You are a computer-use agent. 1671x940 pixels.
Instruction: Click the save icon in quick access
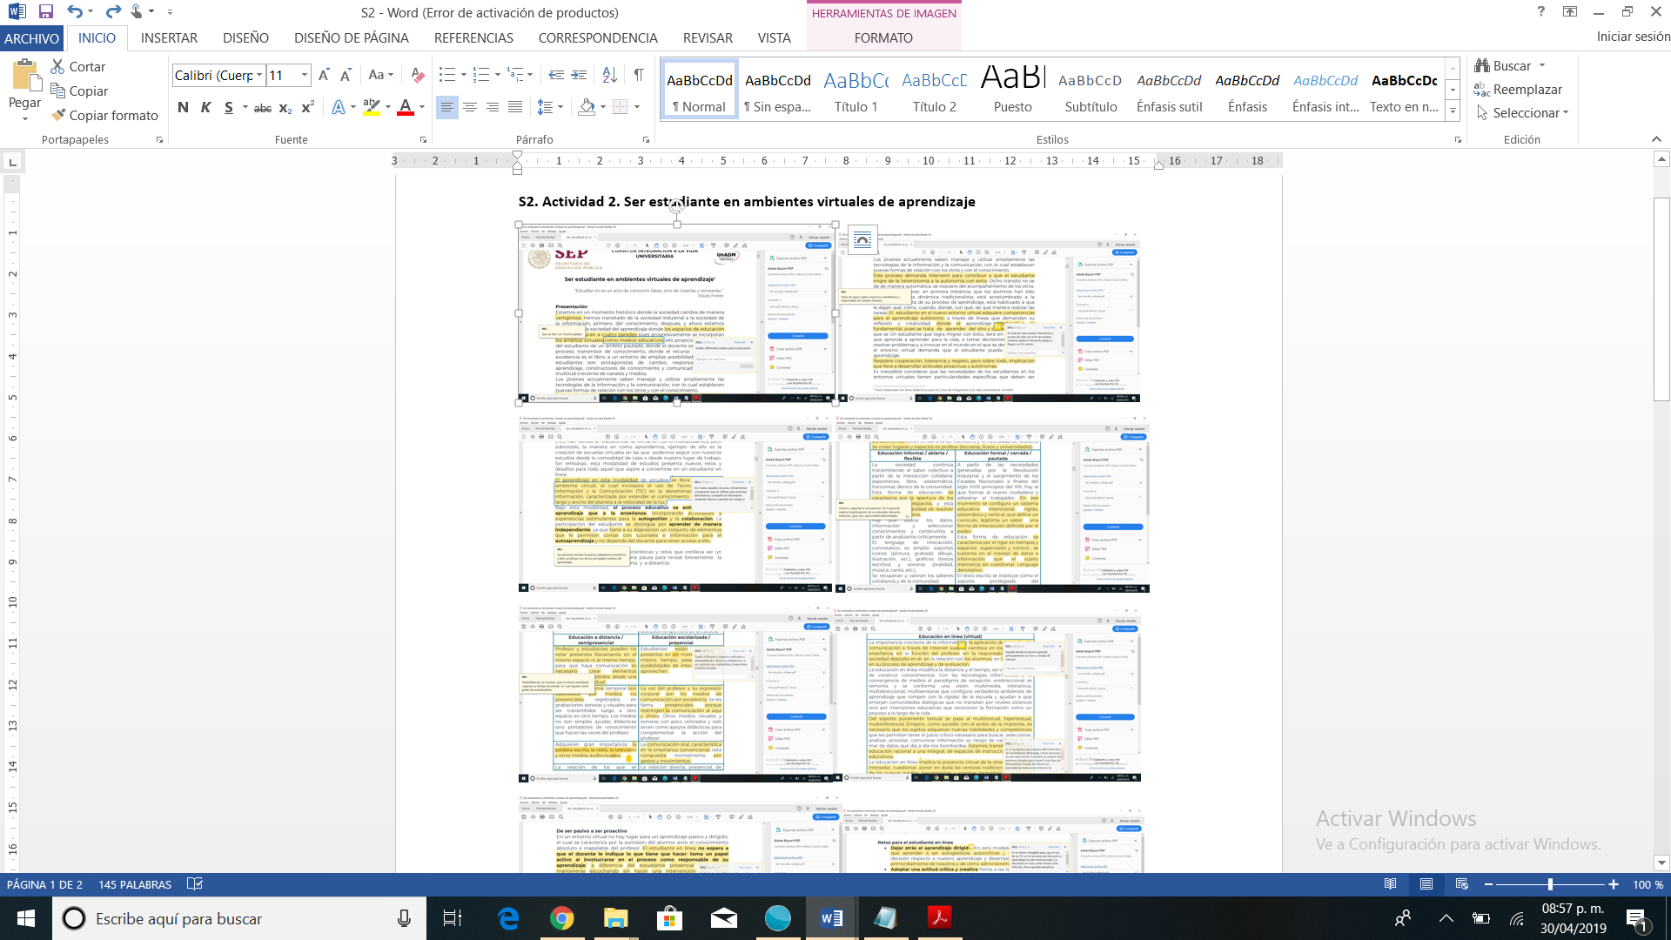(46, 12)
